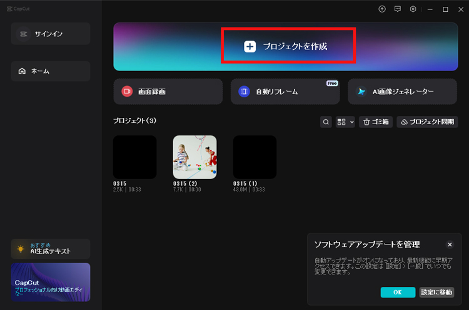Click the 7.7K | 00:00 project info text
The width and height of the screenshot is (469, 310).
click(x=187, y=190)
